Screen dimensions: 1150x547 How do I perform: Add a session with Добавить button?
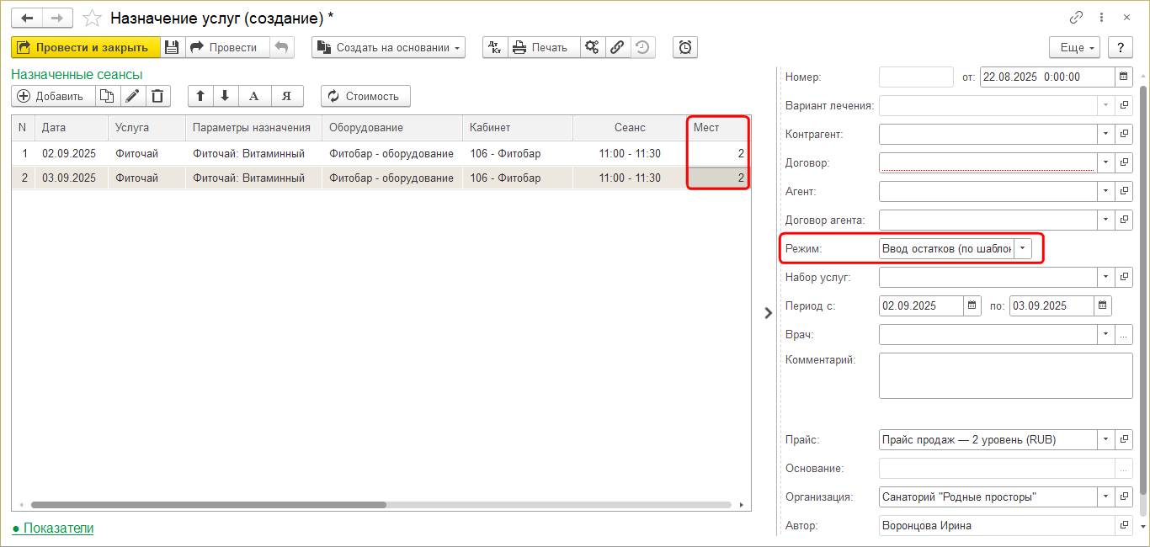click(53, 96)
